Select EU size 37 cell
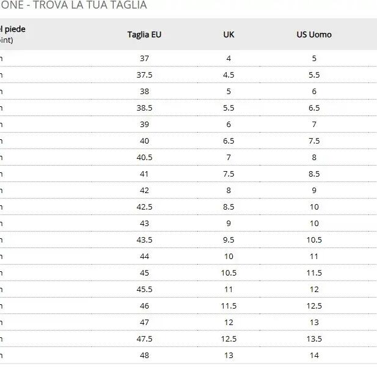The width and height of the screenshot is (377, 377). [144, 59]
